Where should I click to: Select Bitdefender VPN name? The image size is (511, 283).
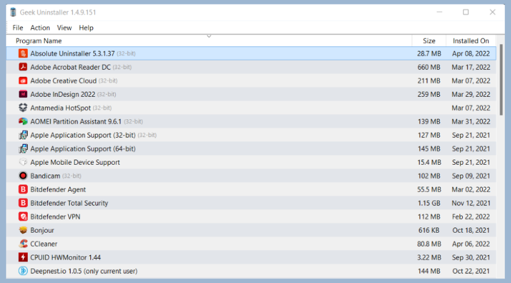(55, 217)
